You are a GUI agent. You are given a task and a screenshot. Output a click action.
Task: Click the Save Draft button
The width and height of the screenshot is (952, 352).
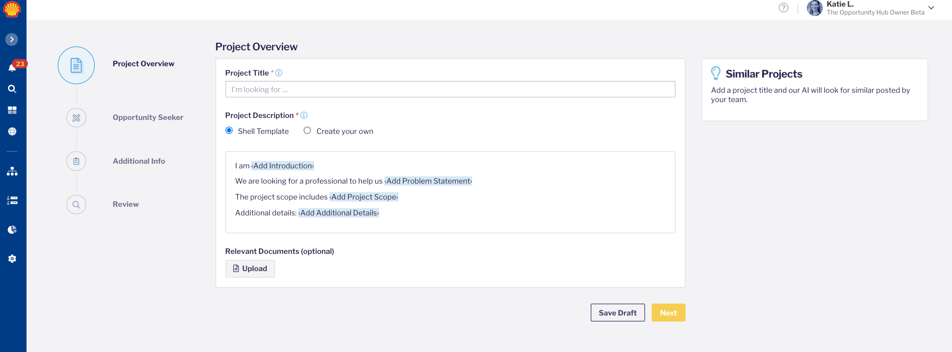[x=617, y=313]
